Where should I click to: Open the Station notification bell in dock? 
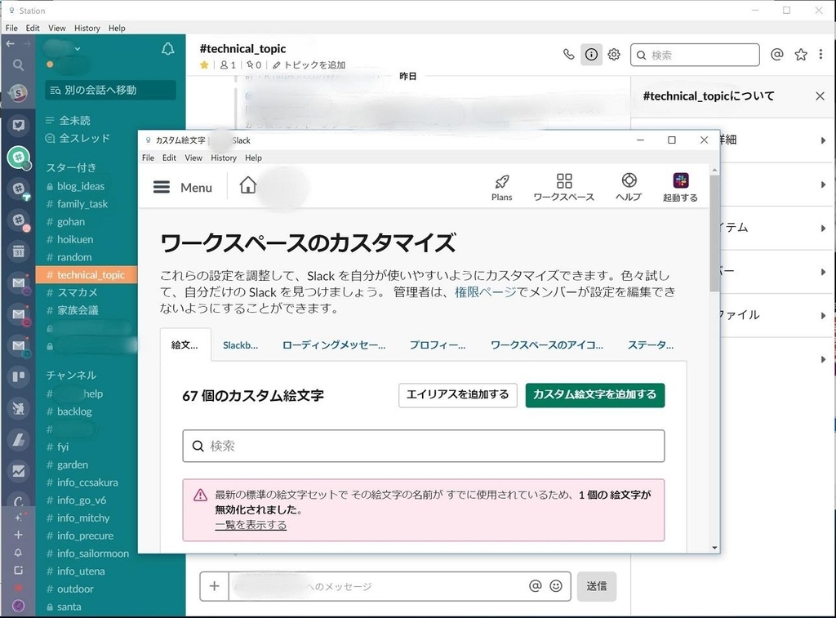pos(18,553)
